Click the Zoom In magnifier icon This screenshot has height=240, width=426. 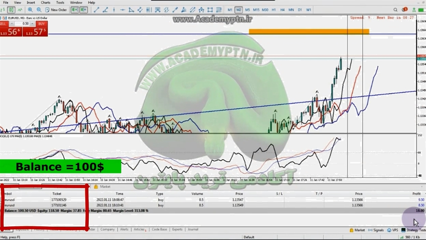(x=30, y=10)
